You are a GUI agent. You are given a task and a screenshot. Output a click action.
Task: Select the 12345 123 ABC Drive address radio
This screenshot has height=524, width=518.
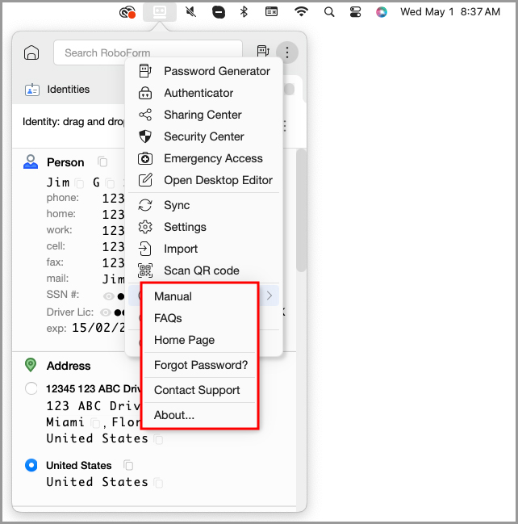(x=31, y=388)
